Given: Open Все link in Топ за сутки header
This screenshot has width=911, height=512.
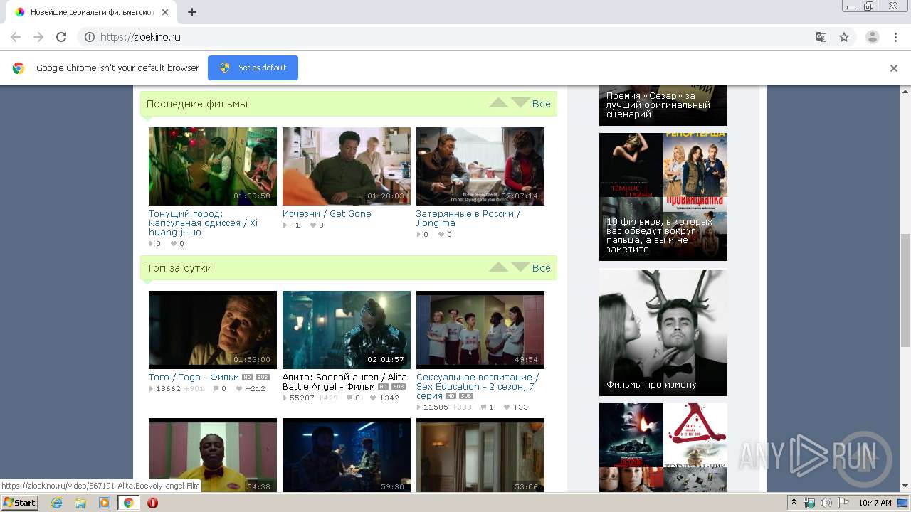Looking at the screenshot, I should [x=542, y=268].
